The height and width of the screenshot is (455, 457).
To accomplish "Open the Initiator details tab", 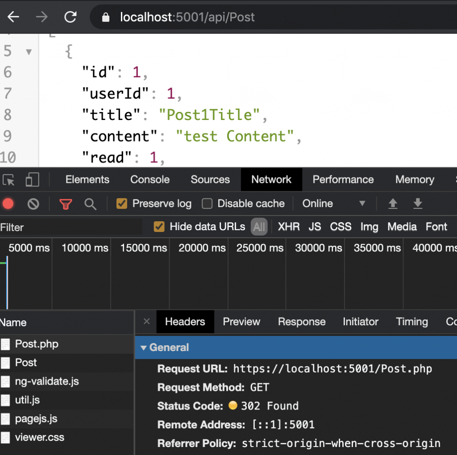I will (361, 322).
